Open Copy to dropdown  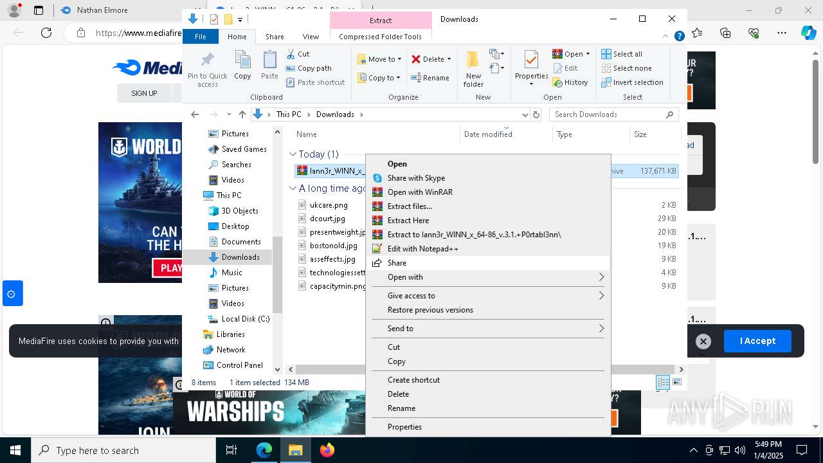pyautogui.click(x=379, y=78)
